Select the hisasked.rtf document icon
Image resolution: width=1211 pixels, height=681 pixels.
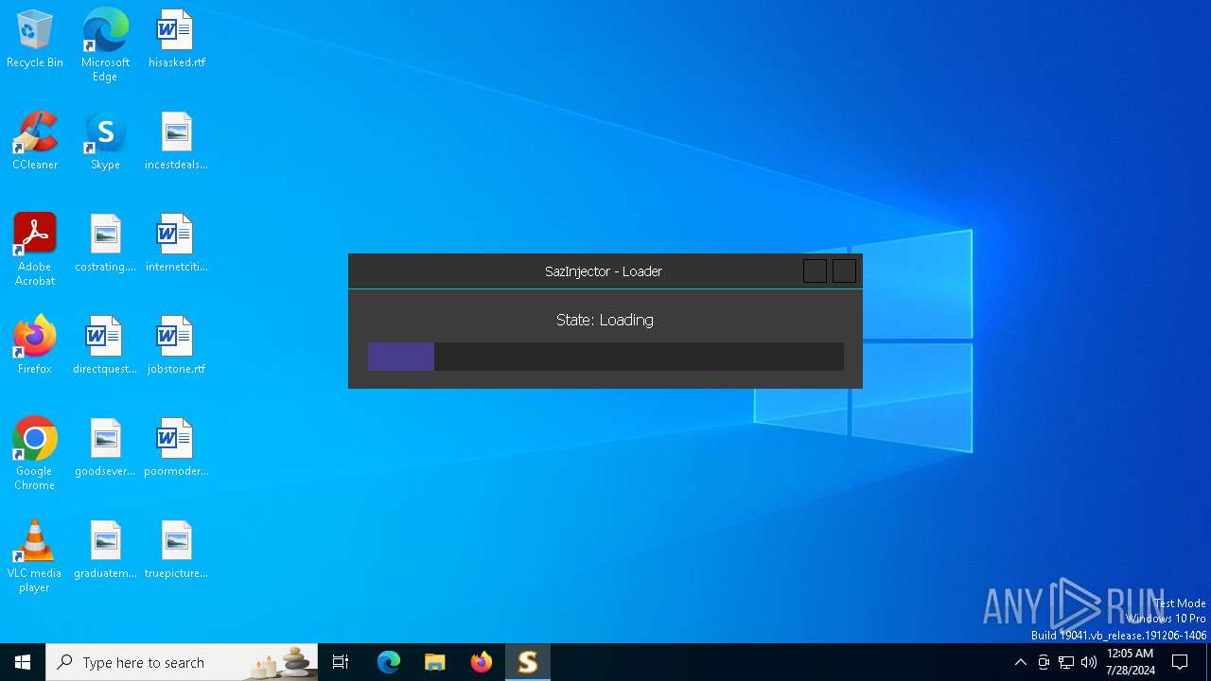tap(176, 40)
